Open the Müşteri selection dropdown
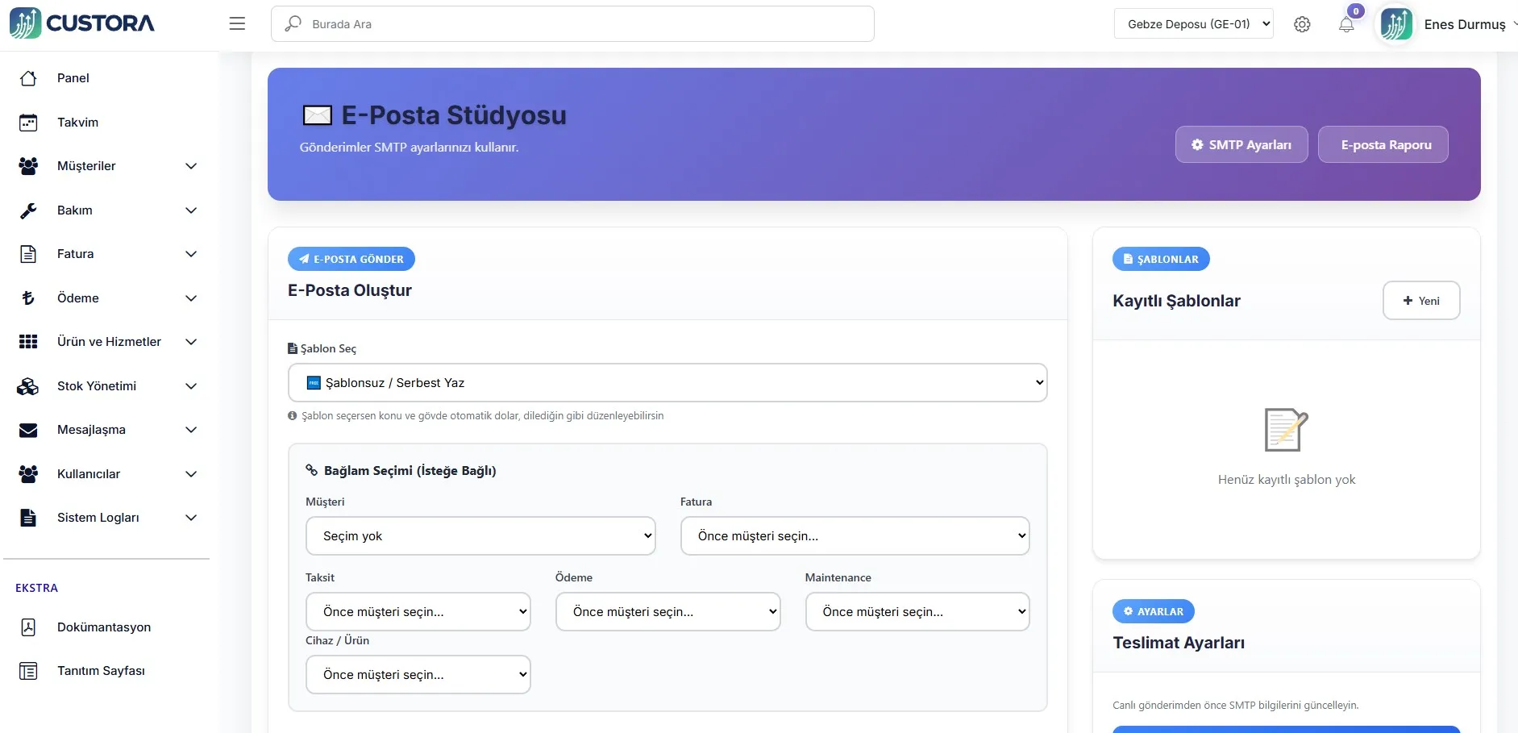The width and height of the screenshot is (1518, 733). [x=480, y=536]
